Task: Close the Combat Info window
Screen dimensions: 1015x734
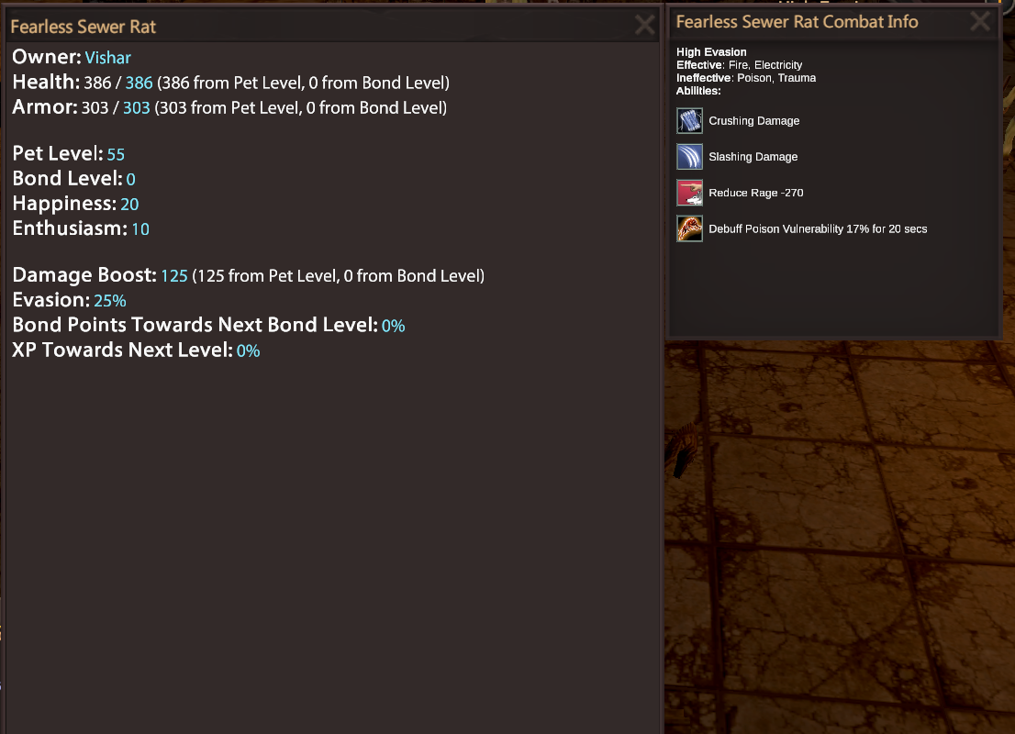Action: [x=980, y=21]
